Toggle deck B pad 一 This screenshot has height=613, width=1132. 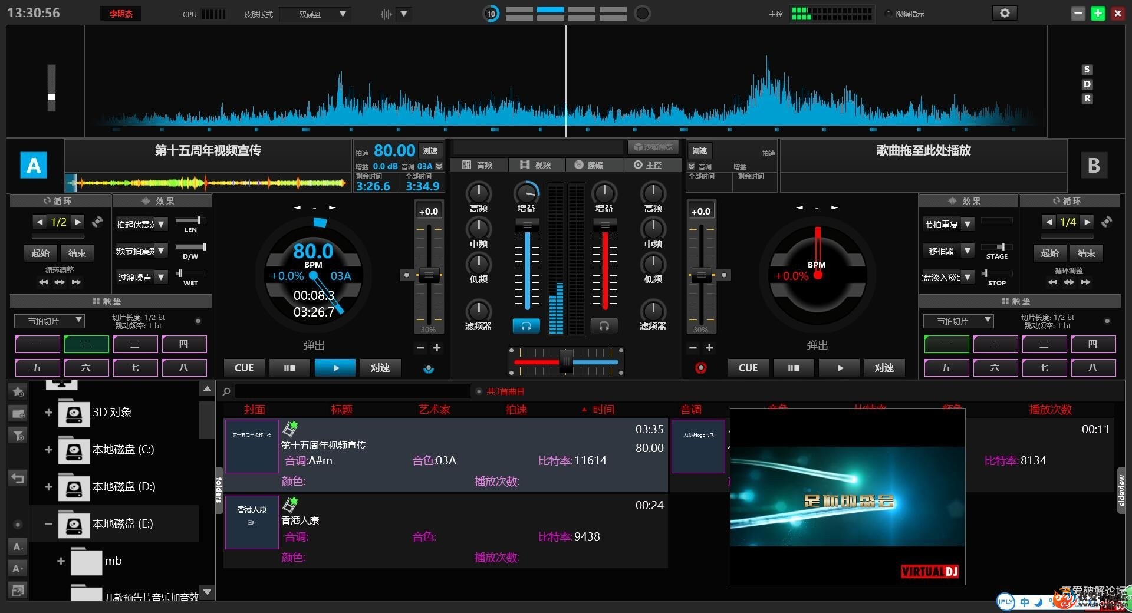coord(946,344)
